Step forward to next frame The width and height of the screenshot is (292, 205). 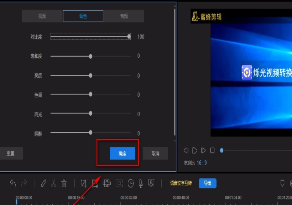pyautogui.click(x=203, y=150)
